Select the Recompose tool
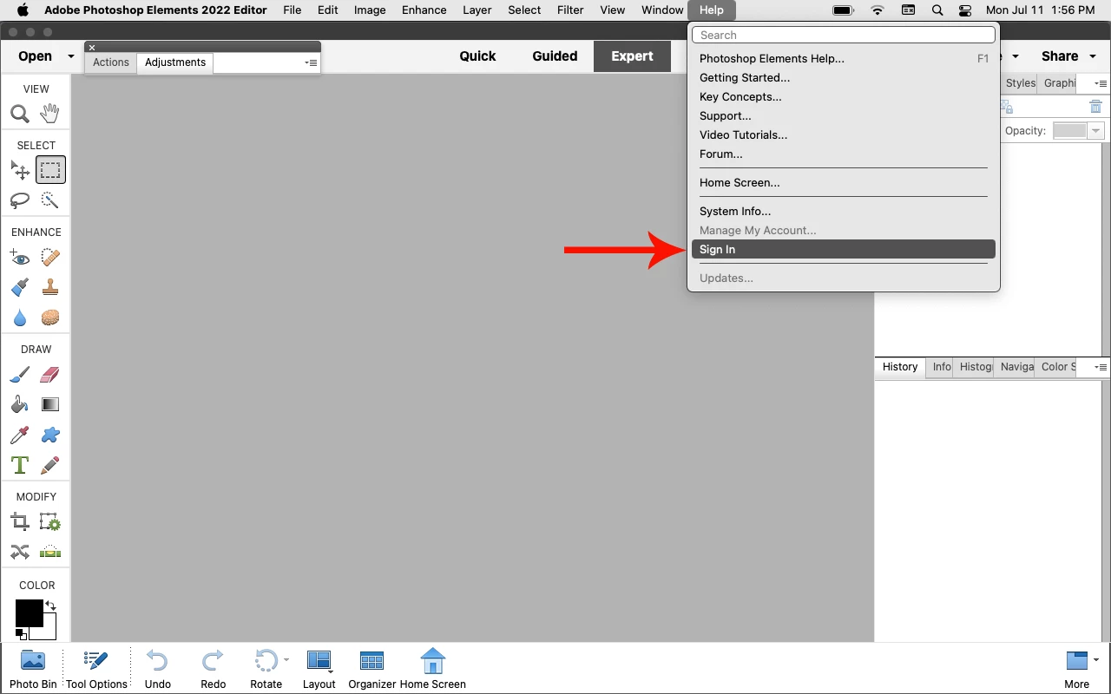1111x694 pixels. [50, 522]
